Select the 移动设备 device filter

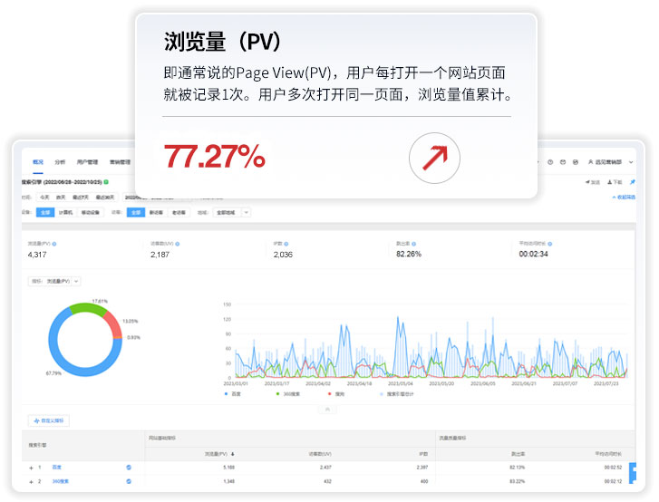coord(91,212)
